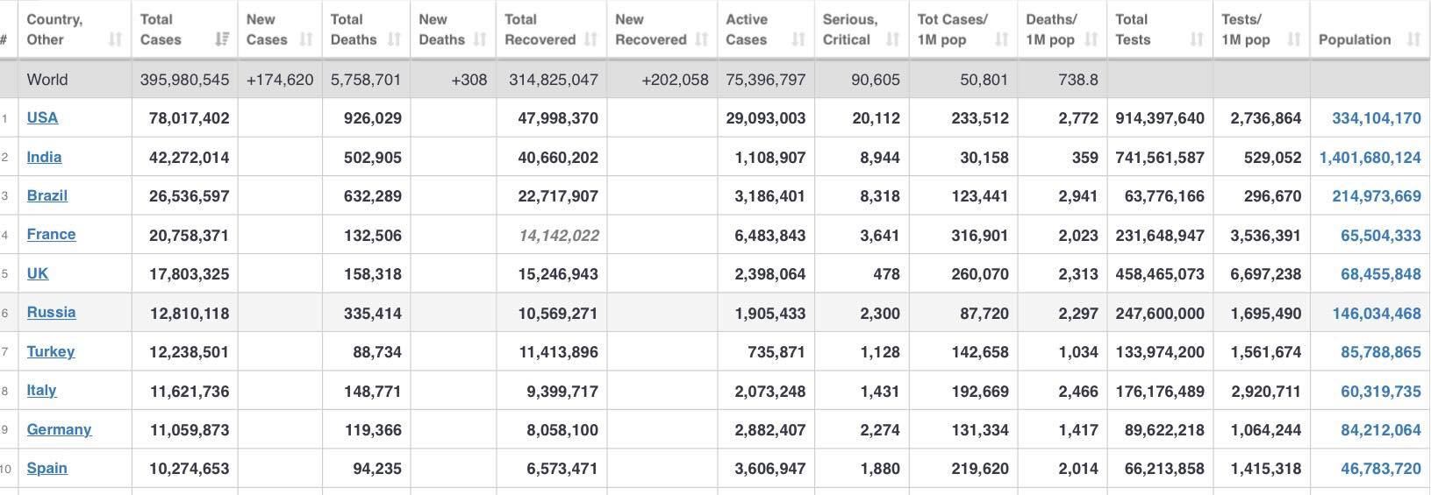
Task: Click sort icon next to Active Cases
Action: click(798, 39)
